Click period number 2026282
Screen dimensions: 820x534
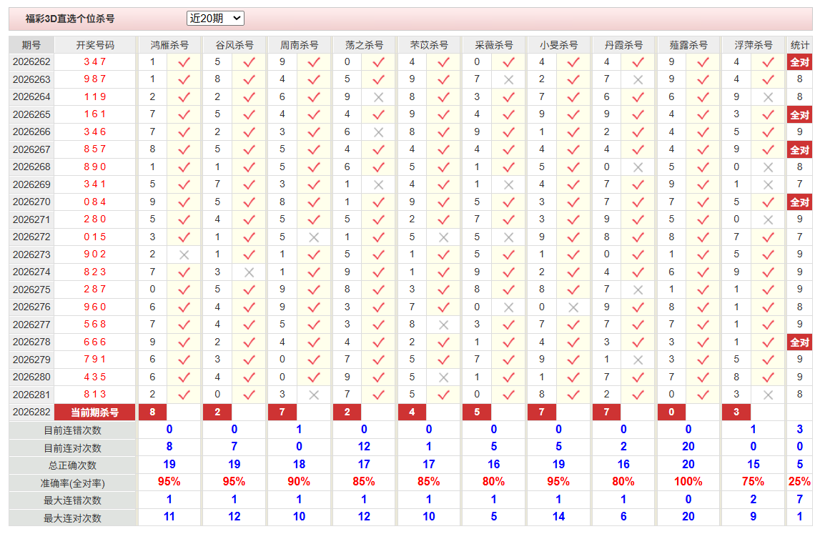click(31, 412)
